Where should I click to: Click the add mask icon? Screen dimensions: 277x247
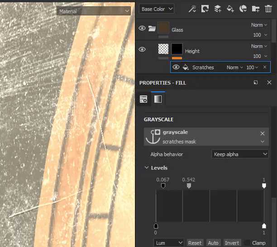(x=205, y=9)
